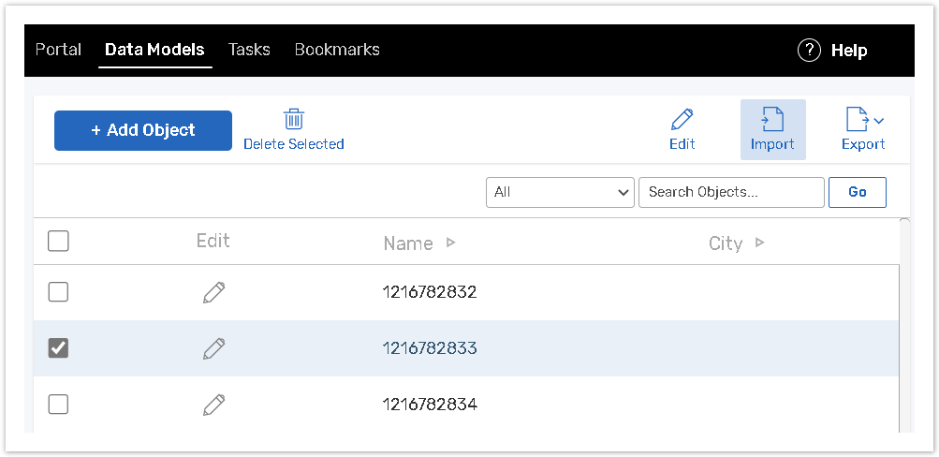Click the Delete Selected trash icon
Image resolution: width=939 pixels, height=457 pixels.
point(294,119)
